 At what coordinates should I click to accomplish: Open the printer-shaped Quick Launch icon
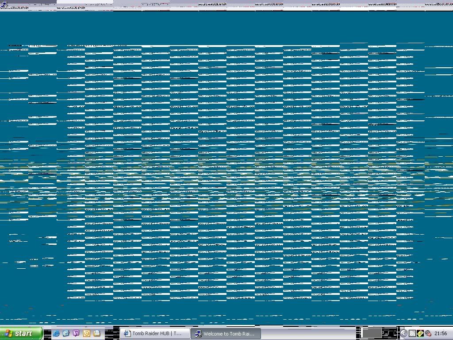[x=97, y=333]
